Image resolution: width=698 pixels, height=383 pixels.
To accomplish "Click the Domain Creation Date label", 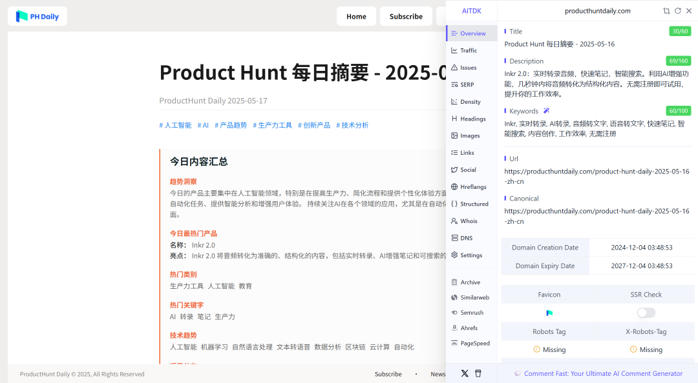I will tap(545, 248).
